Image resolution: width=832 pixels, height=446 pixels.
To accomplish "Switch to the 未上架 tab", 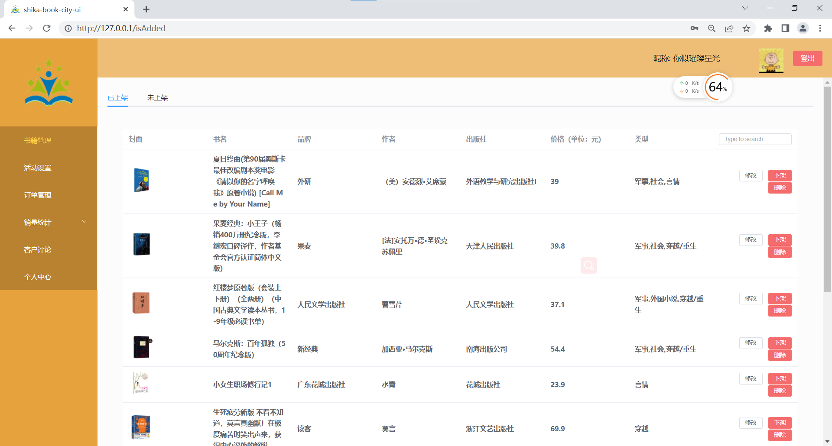I will [x=157, y=97].
